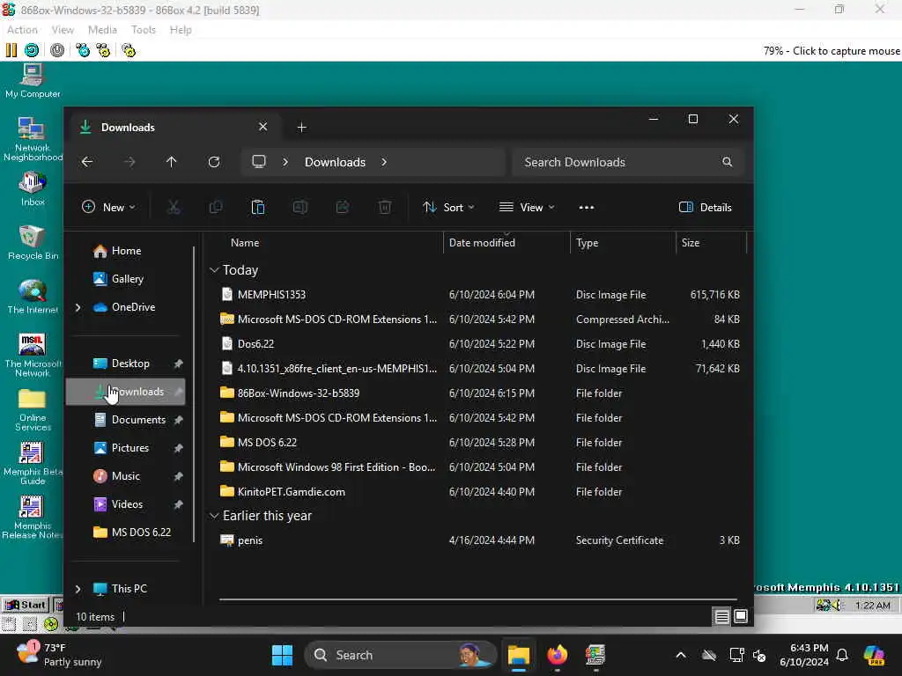The image size is (902, 676).
Task: Open 86Box Action menu
Action: click(22, 30)
